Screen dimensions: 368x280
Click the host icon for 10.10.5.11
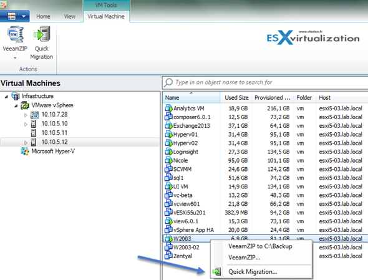coord(34,133)
